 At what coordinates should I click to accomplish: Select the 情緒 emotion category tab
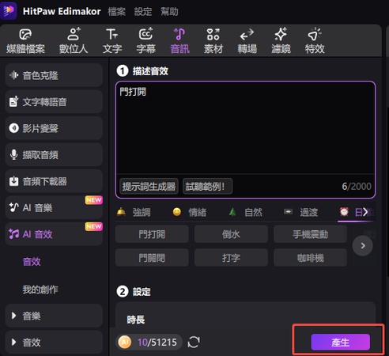click(x=189, y=212)
